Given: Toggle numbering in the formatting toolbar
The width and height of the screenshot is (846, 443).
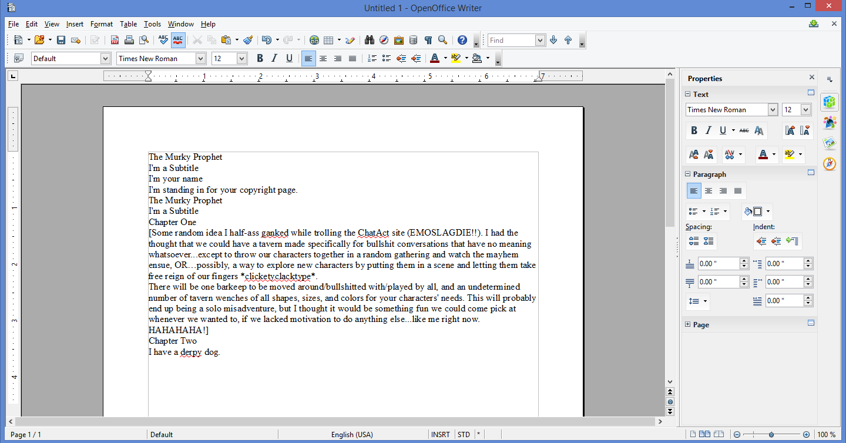Looking at the screenshot, I should (x=372, y=58).
